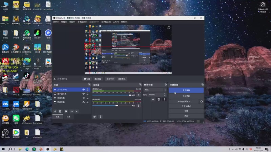Open the 文件(F) menu
Screen dimensions: 271x152
(x=56, y=22)
